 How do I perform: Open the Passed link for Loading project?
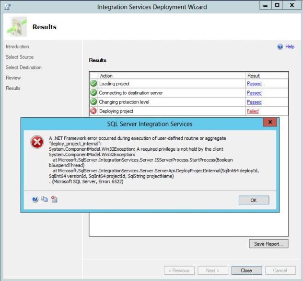[x=254, y=84]
